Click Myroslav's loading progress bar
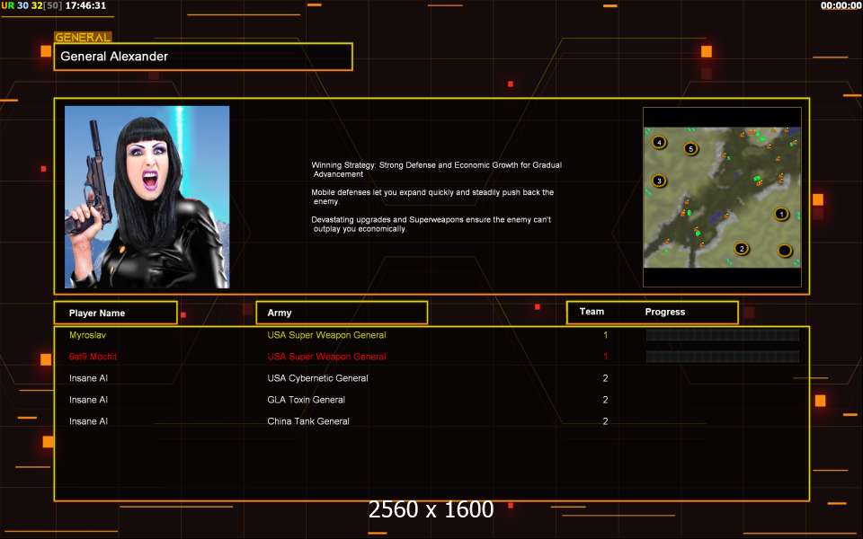This screenshot has width=863, height=539. coord(723,335)
